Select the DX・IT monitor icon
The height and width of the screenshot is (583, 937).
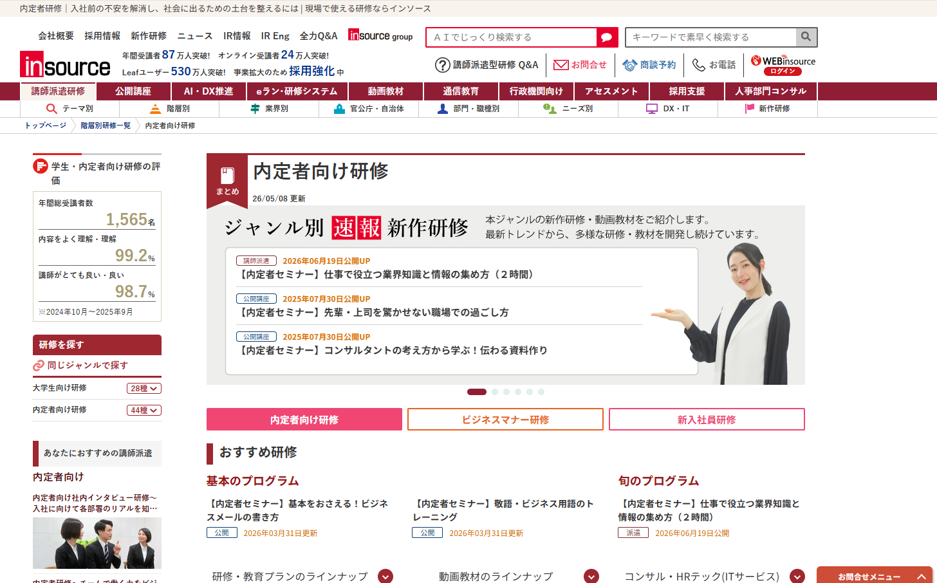pos(652,109)
